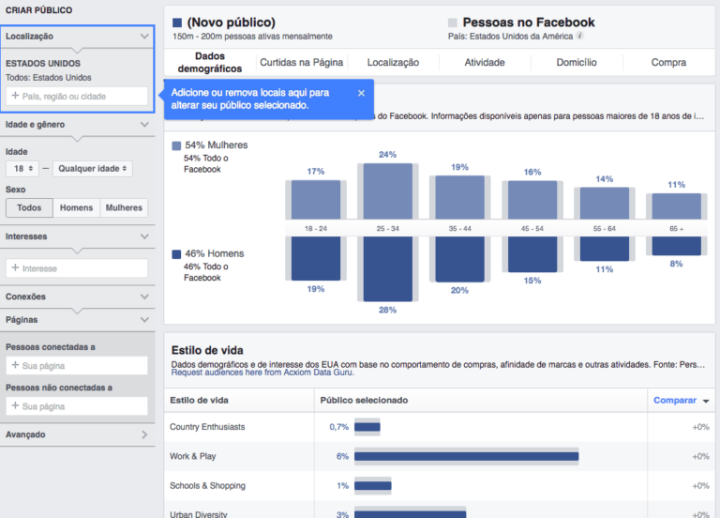Image resolution: width=720 pixels, height=518 pixels.
Task: Click the men 18 - 24 bar showing 19%
Action: coord(316,258)
